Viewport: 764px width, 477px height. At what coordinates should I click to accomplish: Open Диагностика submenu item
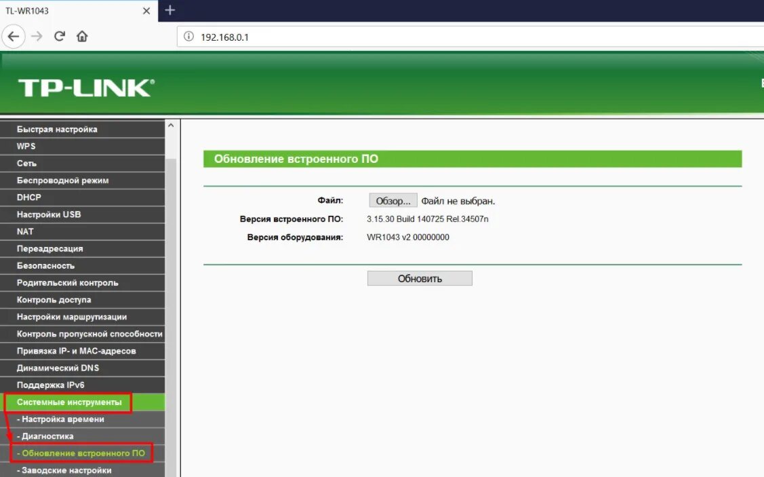pyautogui.click(x=82, y=436)
